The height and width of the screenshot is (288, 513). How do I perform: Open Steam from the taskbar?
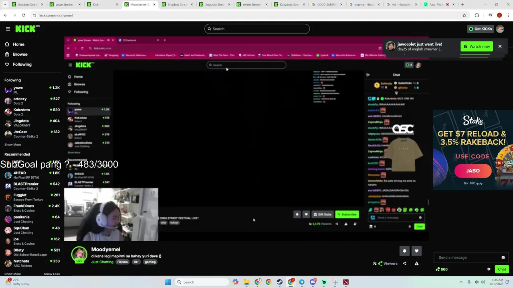pyautogui.click(x=280, y=282)
